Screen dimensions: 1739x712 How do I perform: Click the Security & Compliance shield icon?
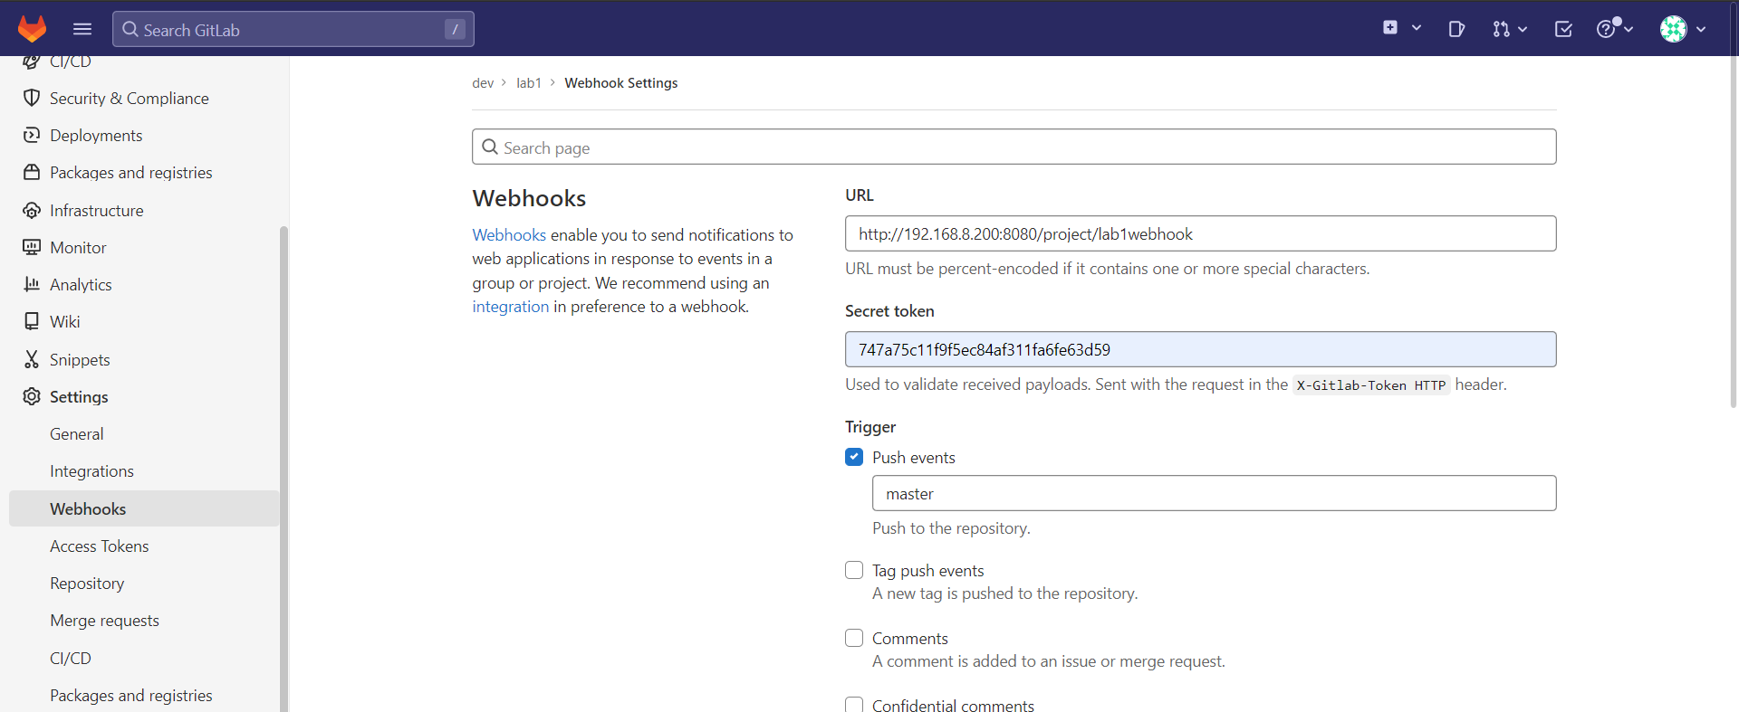click(x=32, y=98)
